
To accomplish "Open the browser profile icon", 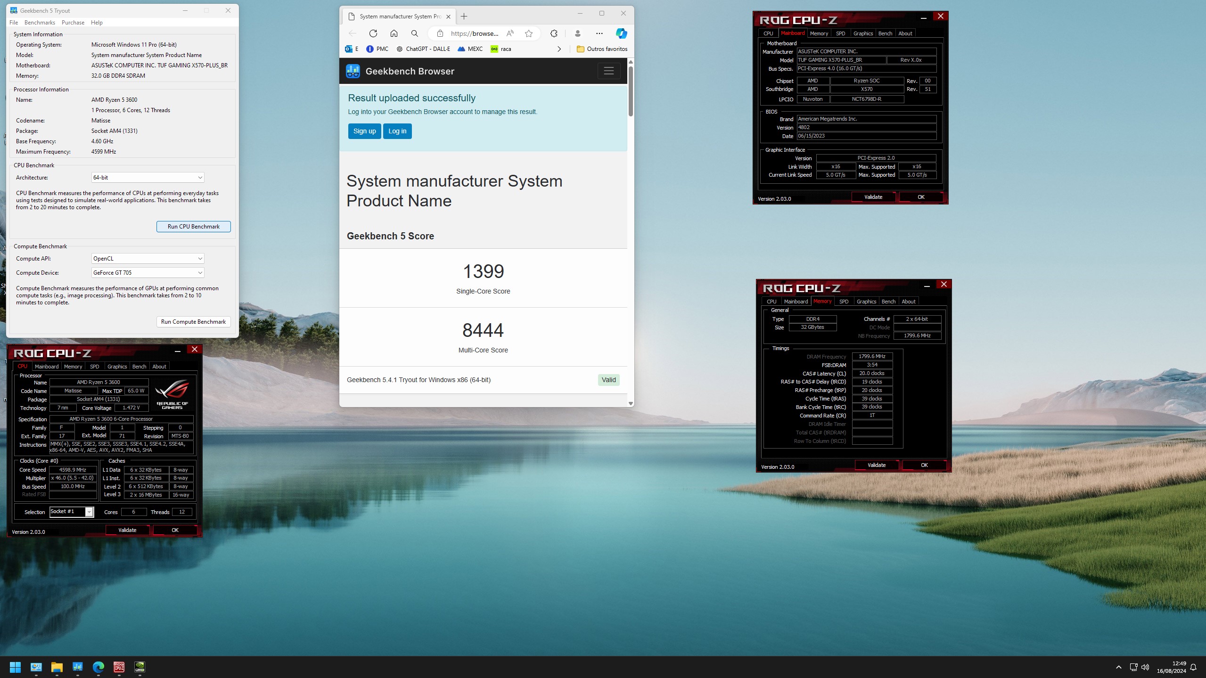I will tap(577, 33).
